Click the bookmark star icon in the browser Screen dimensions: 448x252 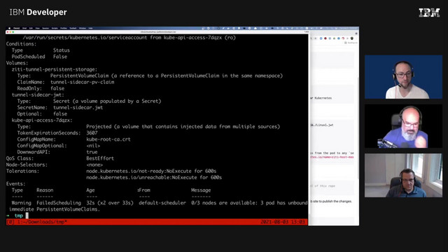pos(316,38)
